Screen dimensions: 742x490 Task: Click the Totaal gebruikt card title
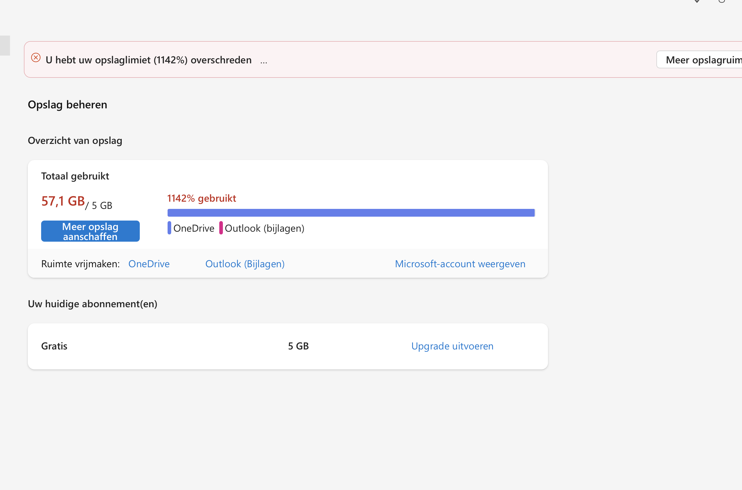75,176
